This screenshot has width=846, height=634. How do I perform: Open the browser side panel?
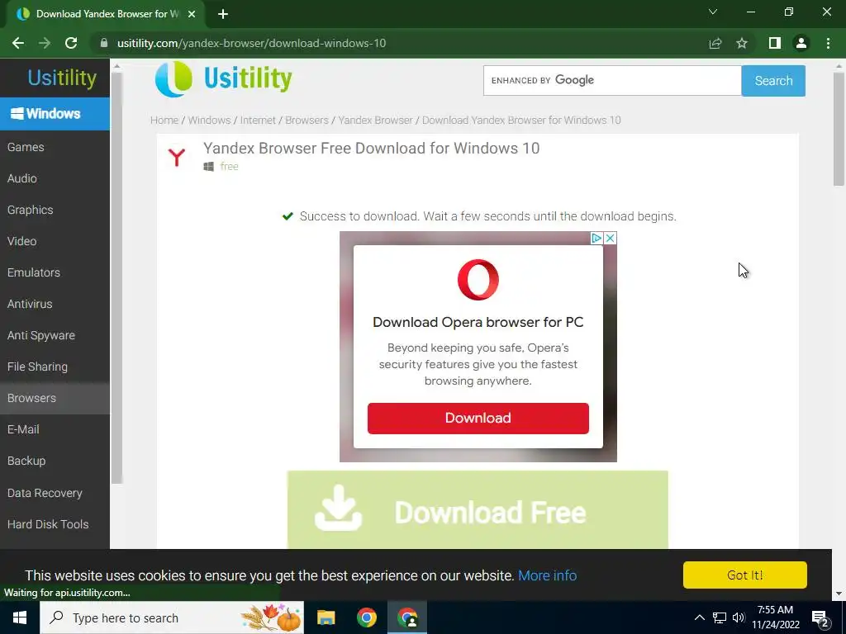[x=775, y=43]
